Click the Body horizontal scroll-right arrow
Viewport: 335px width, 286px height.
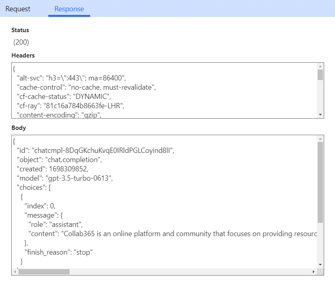coord(313,272)
